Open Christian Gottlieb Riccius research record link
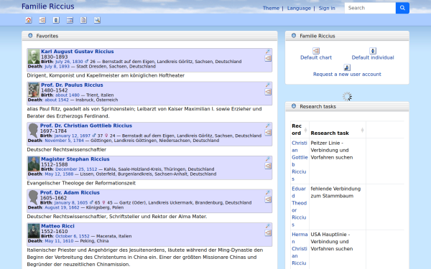 [x=300, y=161]
